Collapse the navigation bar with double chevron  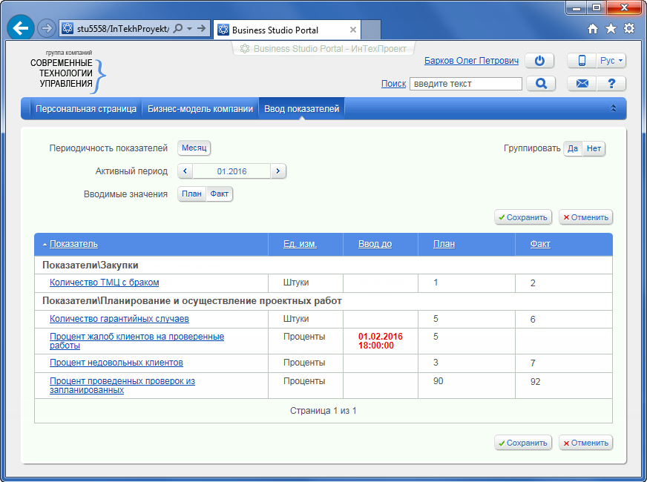(x=614, y=109)
